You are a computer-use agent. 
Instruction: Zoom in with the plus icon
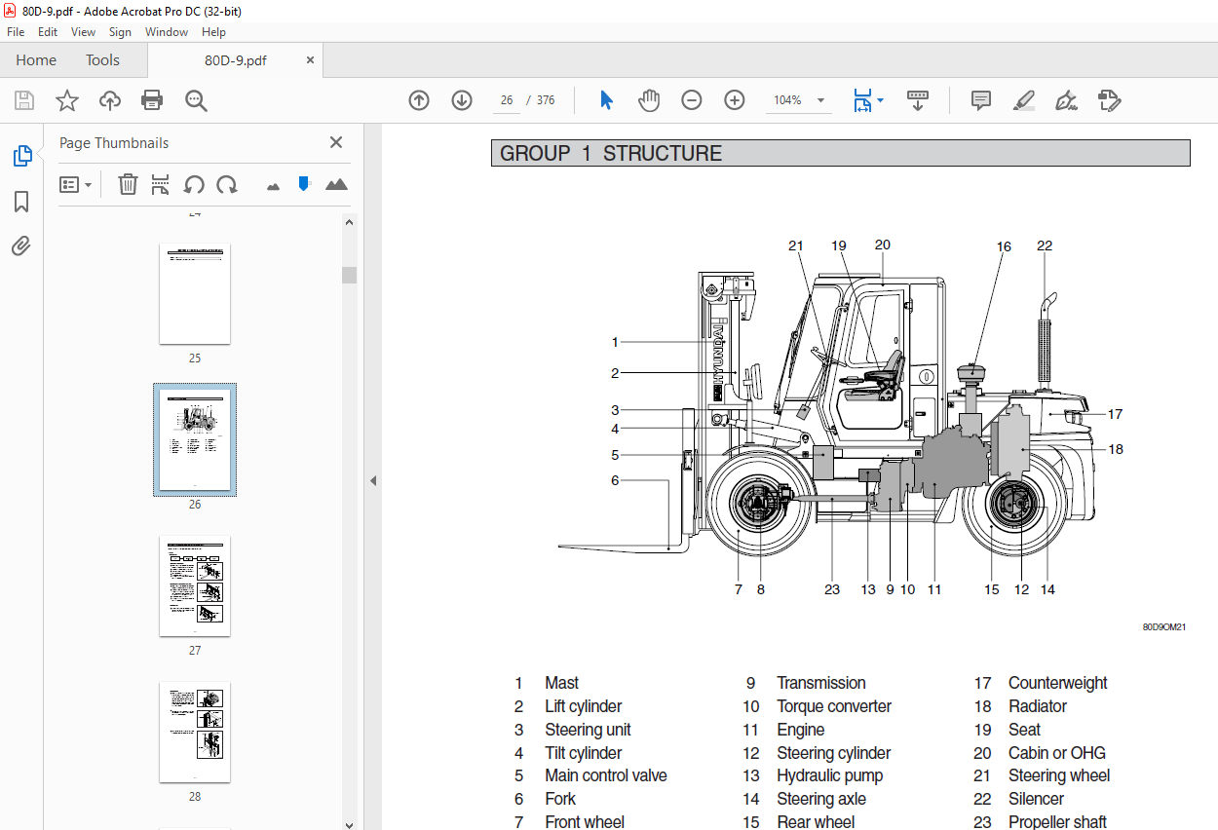click(x=735, y=100)
